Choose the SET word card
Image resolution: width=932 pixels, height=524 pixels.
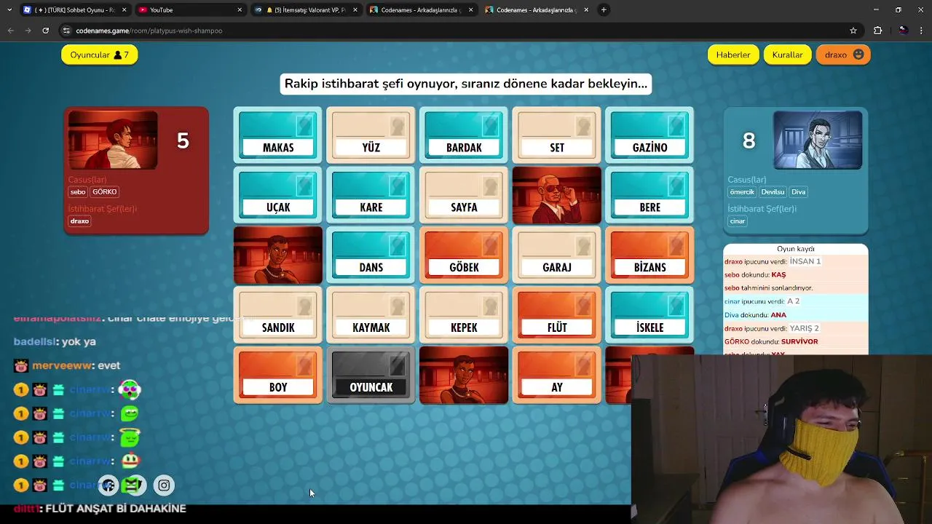(557, 135)
